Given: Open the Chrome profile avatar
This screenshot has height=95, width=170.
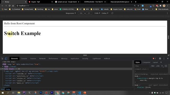Looking at the screenshot, I should click(164, 6).
